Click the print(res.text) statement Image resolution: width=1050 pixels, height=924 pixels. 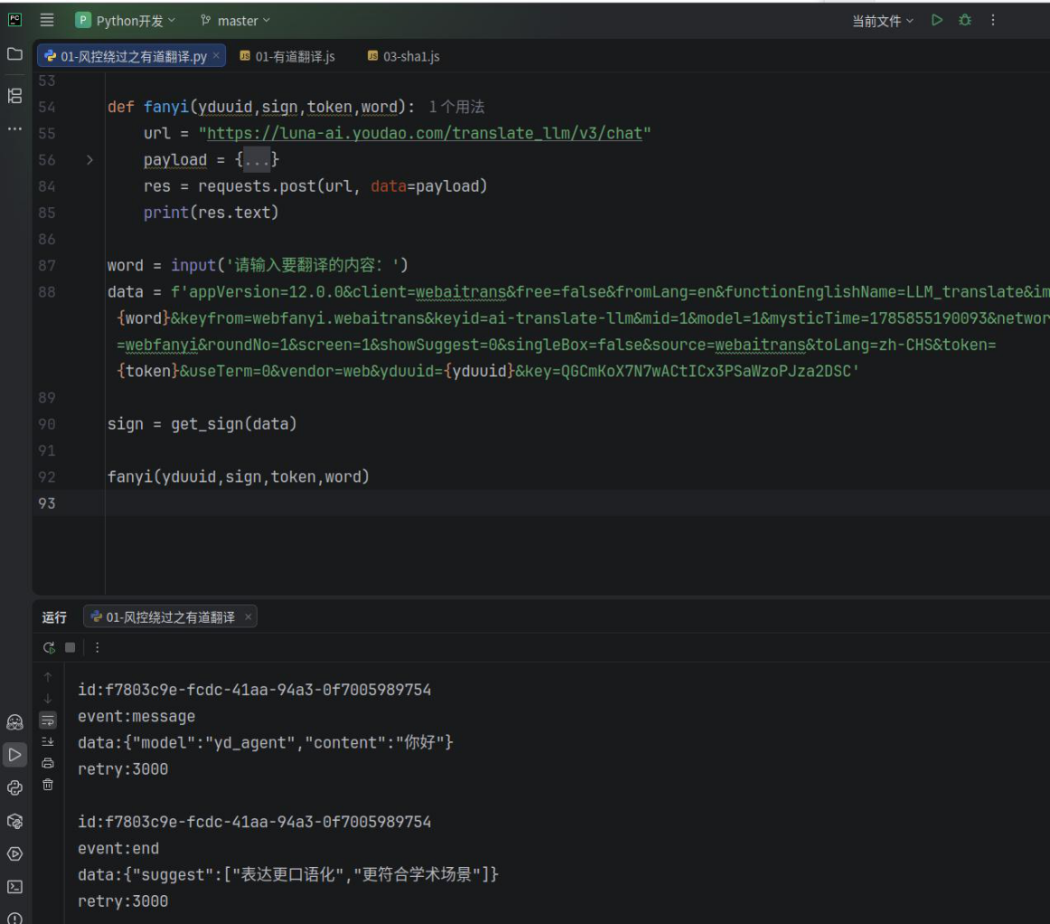click(211, 212)
